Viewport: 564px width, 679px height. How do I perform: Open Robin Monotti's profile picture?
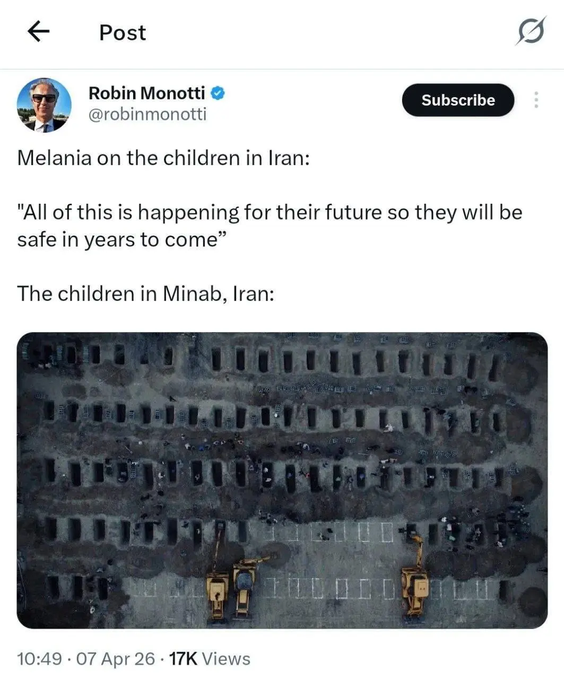point(44,105)
